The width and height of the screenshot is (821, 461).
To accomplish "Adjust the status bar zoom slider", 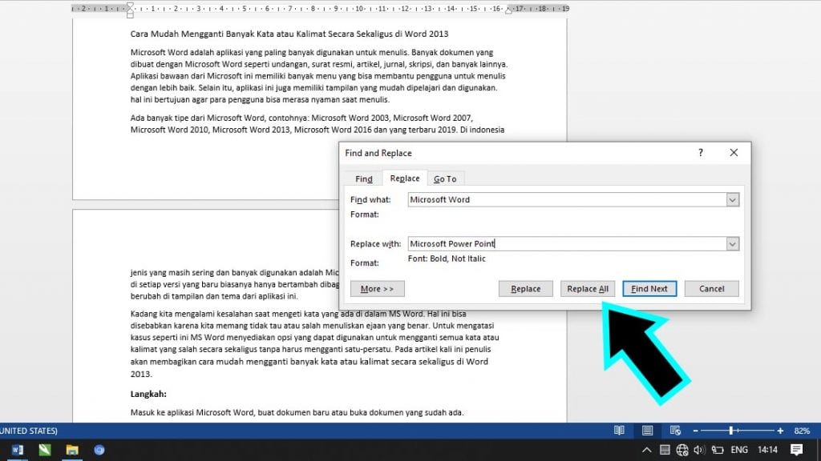I will tap(731, 431).
